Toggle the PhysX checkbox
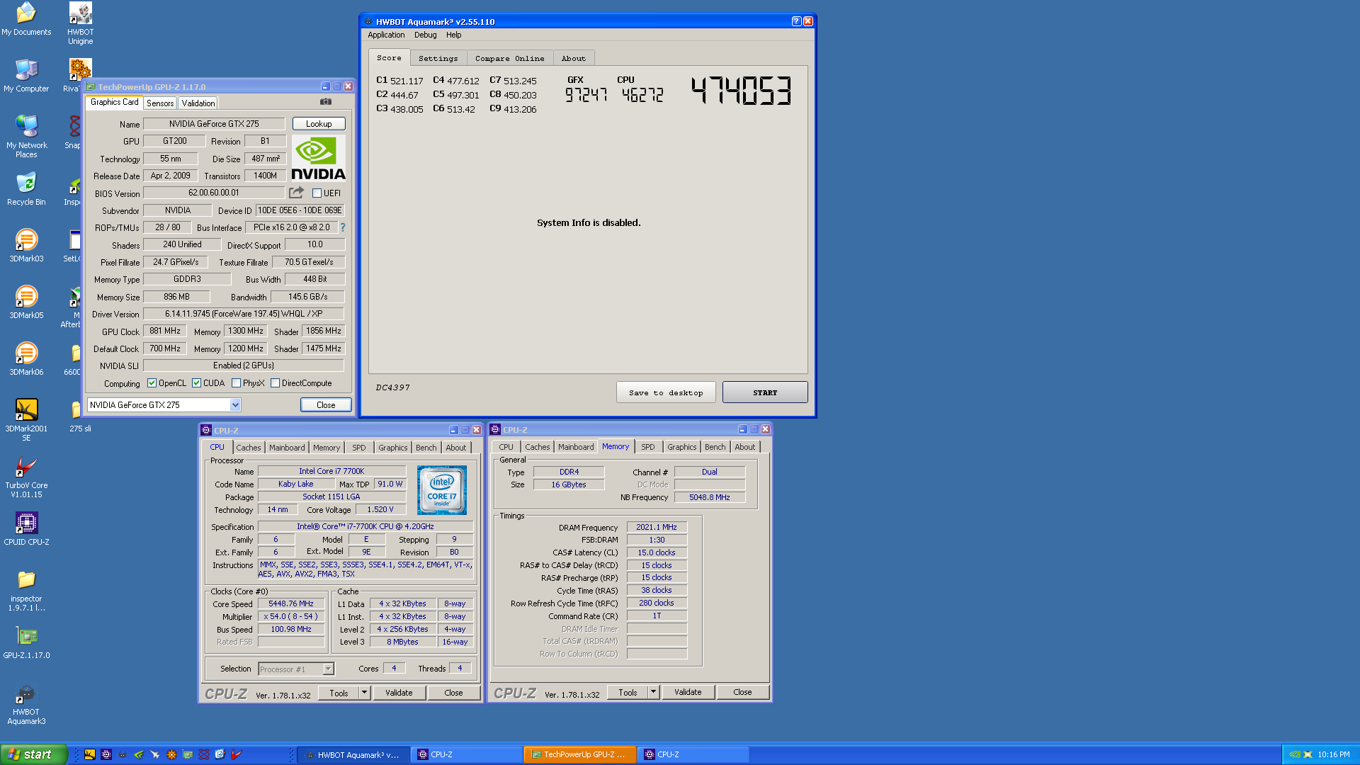Viewport: 1360px width, 765px height. pos(236,383)
